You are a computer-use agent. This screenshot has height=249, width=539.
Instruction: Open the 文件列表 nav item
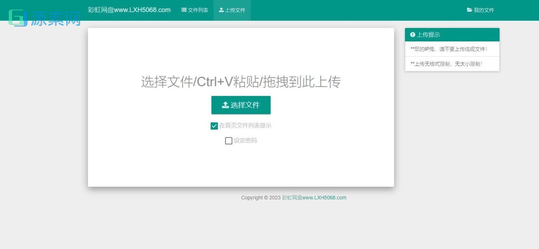[195, 10]
